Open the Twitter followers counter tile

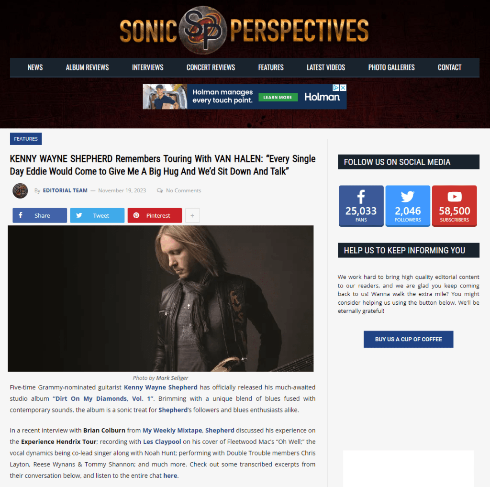coord(408,206)
